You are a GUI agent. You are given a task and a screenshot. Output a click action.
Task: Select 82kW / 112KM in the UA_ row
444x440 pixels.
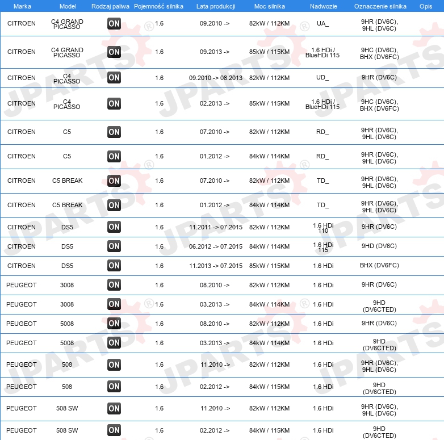pyautogui.click(x=269, y=23)
